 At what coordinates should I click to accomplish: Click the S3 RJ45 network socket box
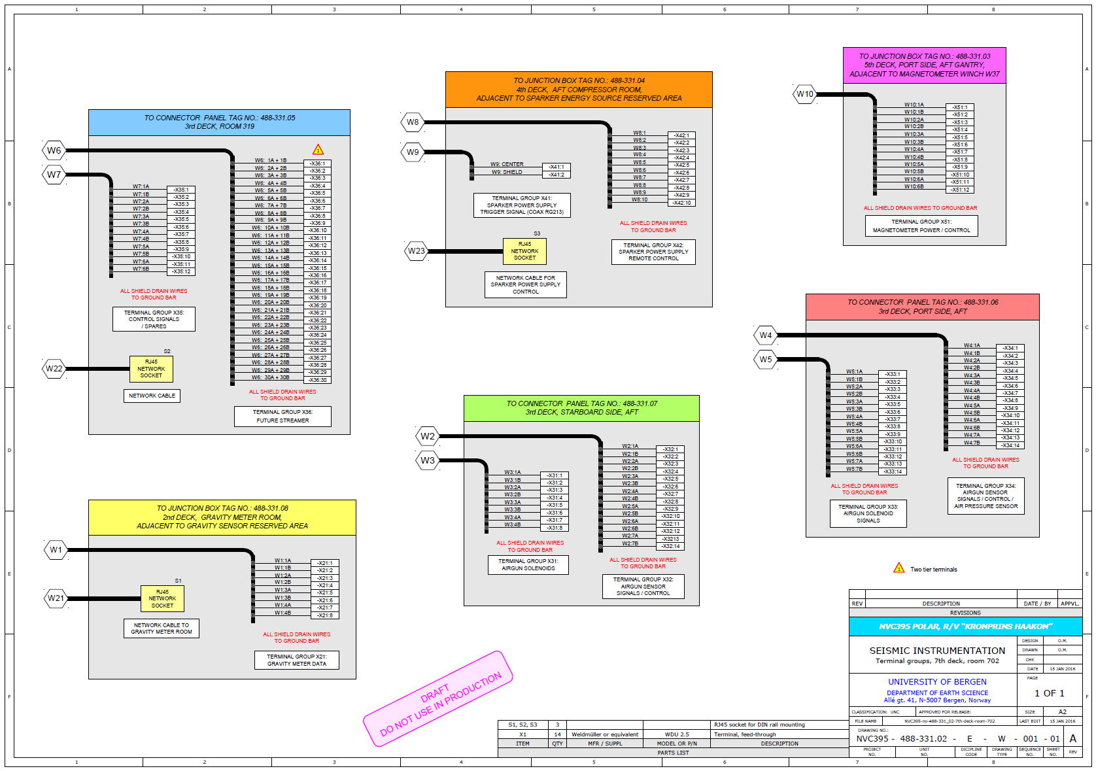pyautogui.click(x=524, y=251)
